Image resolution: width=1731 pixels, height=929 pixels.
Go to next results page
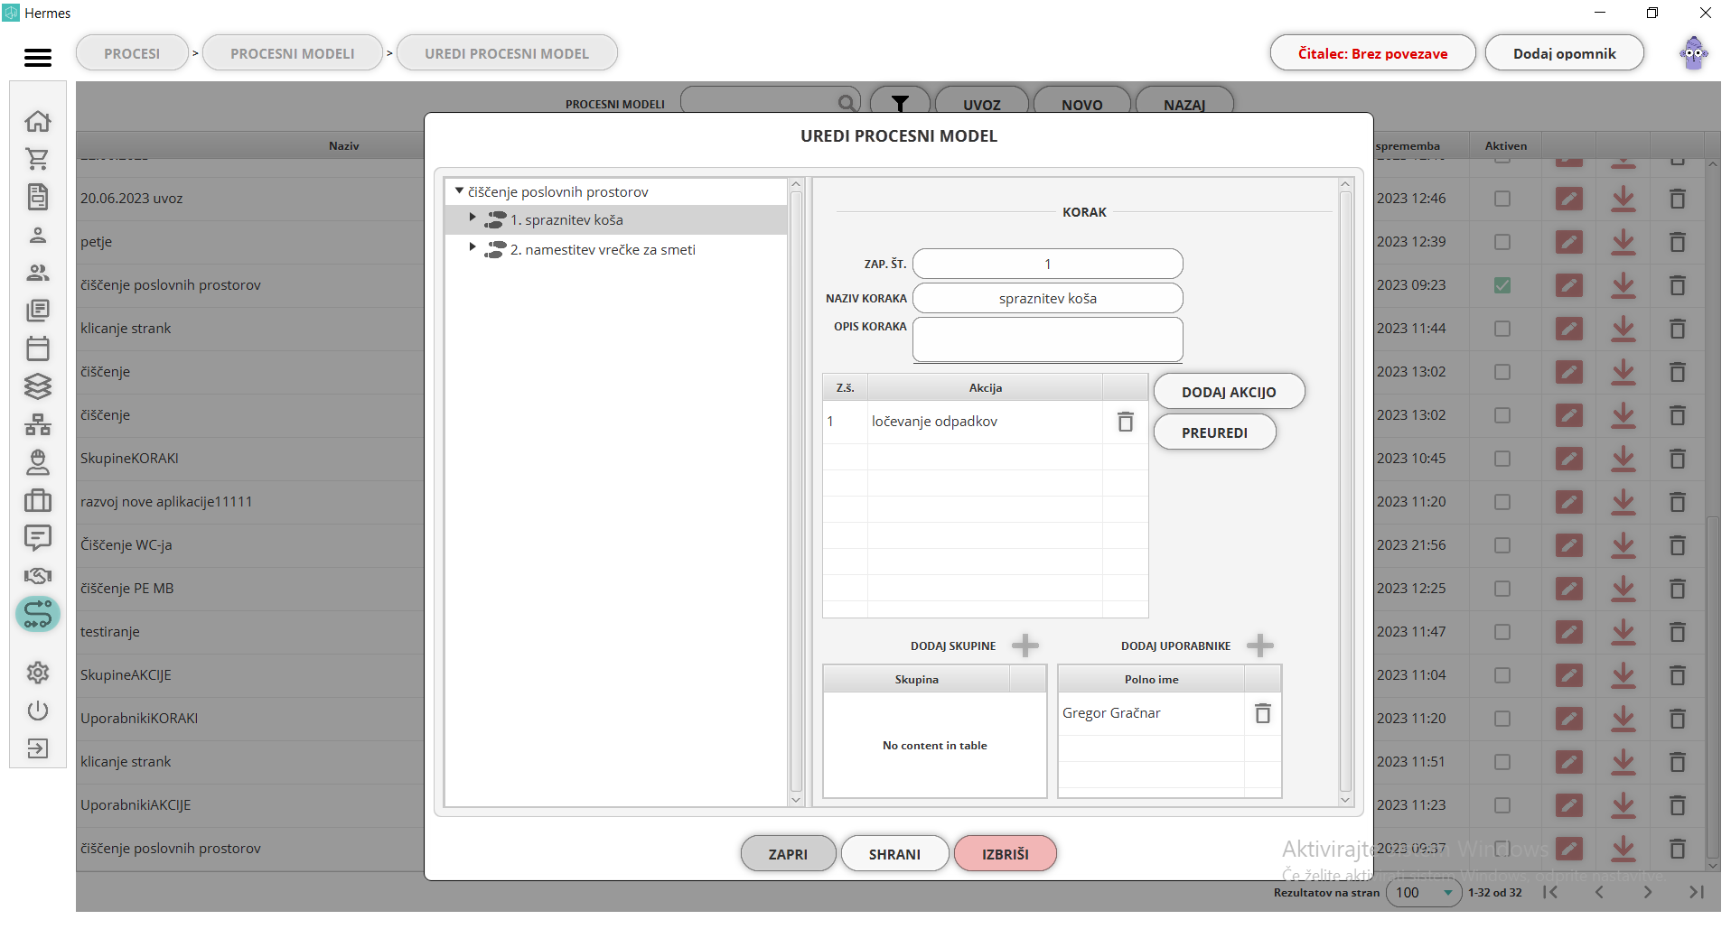(1648, 892)
